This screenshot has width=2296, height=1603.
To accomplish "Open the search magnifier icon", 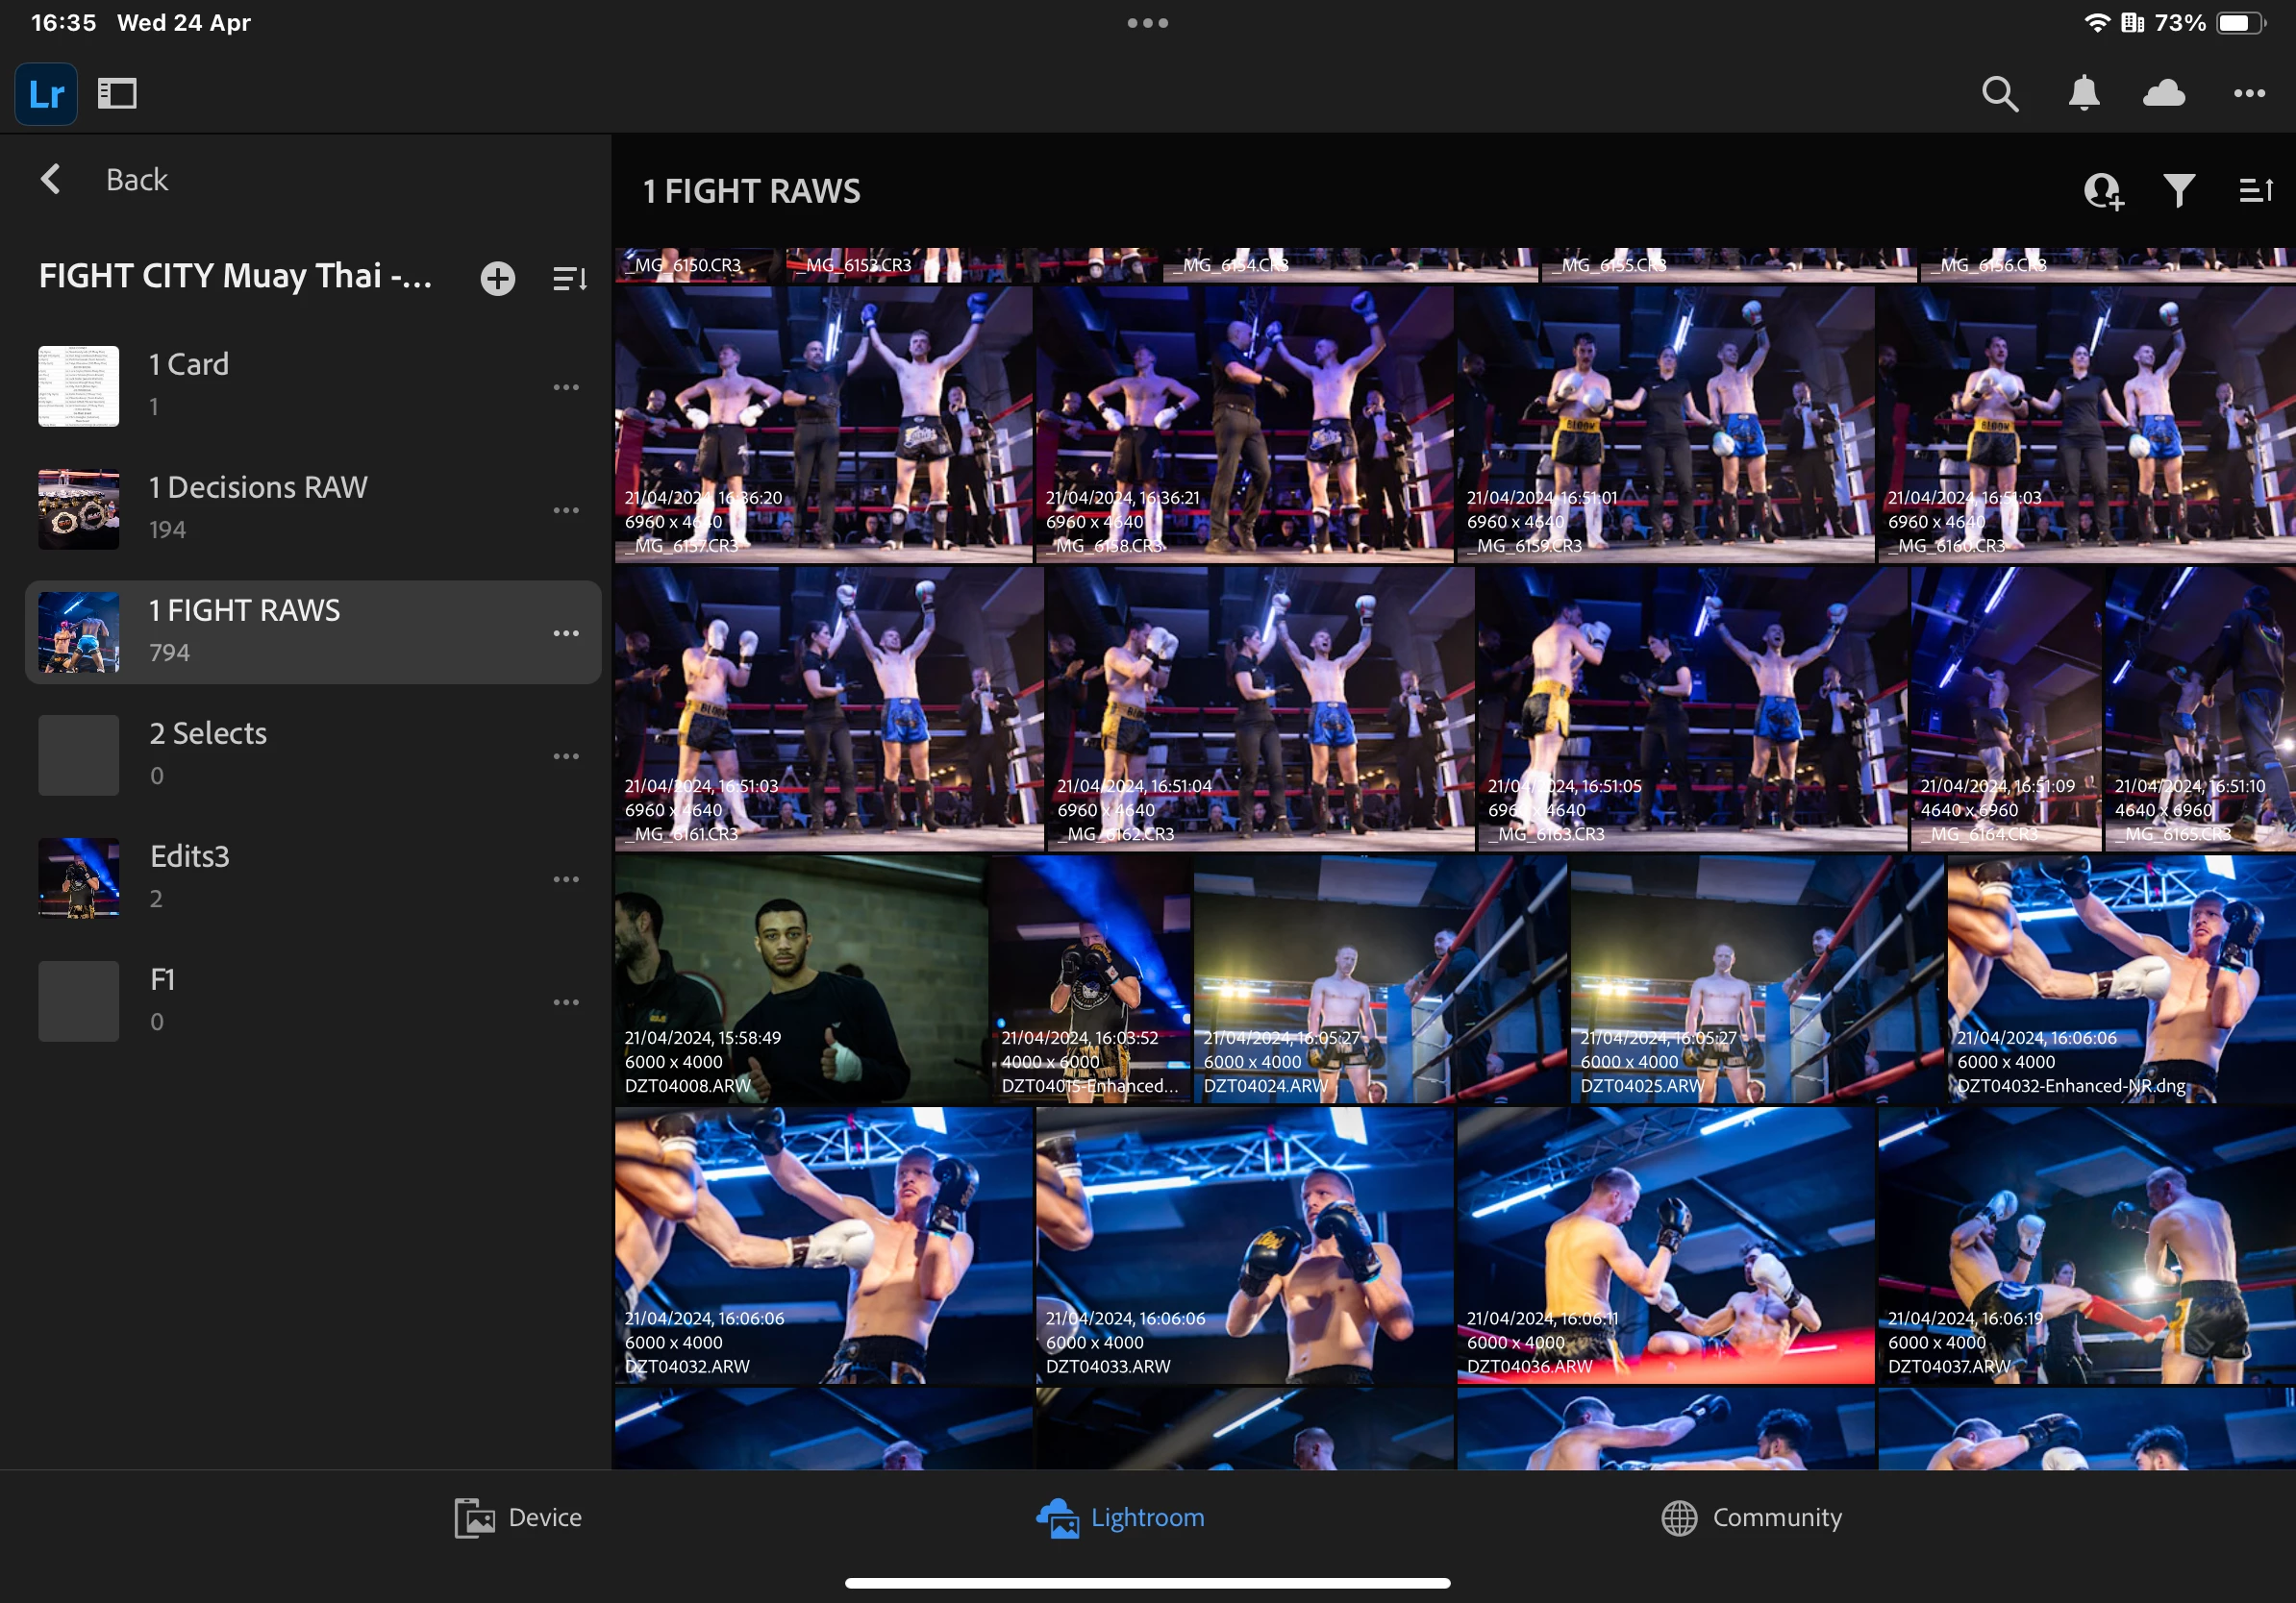I will coord(1999,94).
